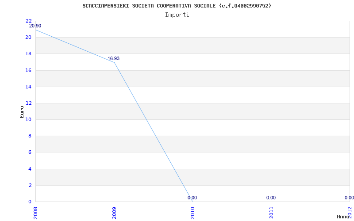Click the 16.93 data label

[x=113, y=58]
